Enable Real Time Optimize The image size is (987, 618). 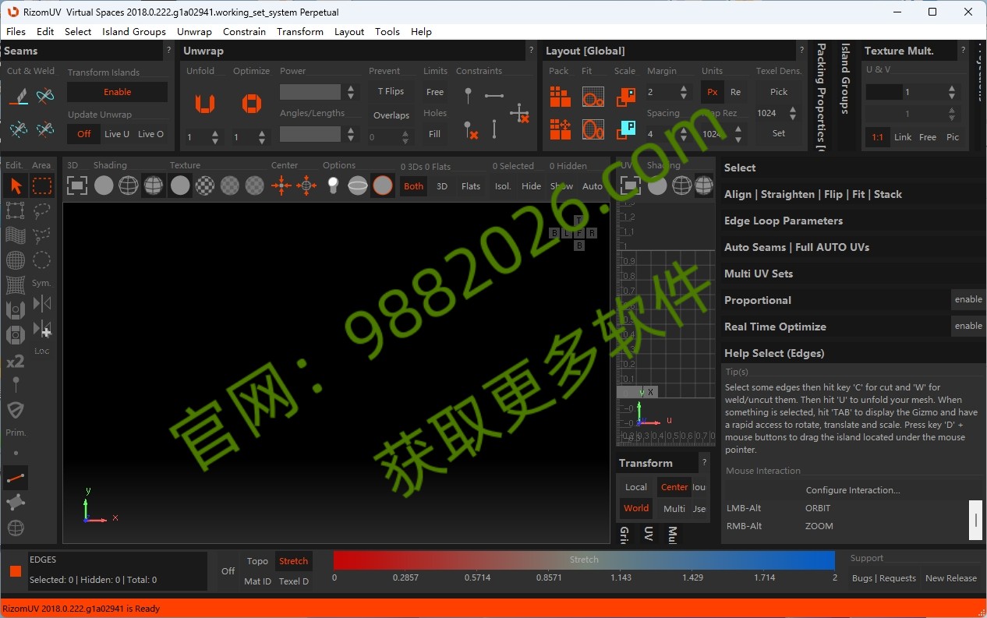(968, 326)
